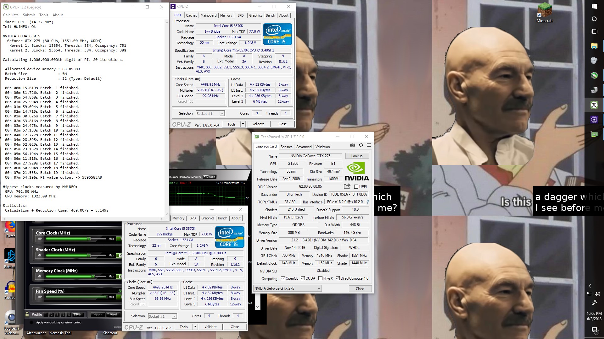
Task: Switch to the Advanced tab in GPU-Z
Action: point(304,147)
